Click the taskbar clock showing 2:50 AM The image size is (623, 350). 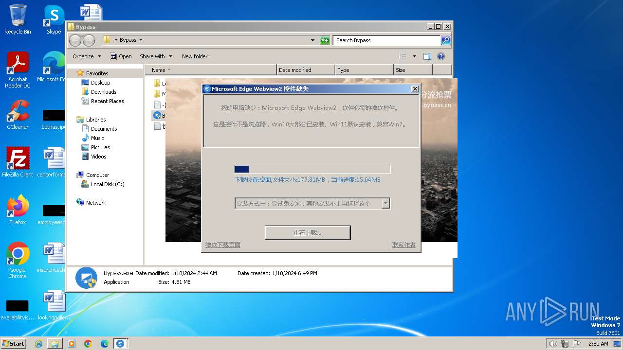(598, 344)
